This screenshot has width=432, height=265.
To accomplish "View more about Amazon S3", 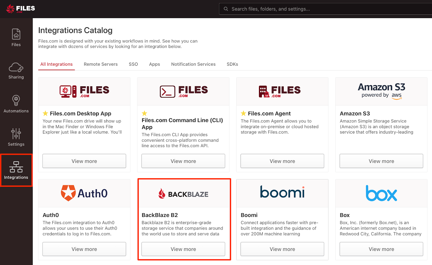I will click(382, 161).
